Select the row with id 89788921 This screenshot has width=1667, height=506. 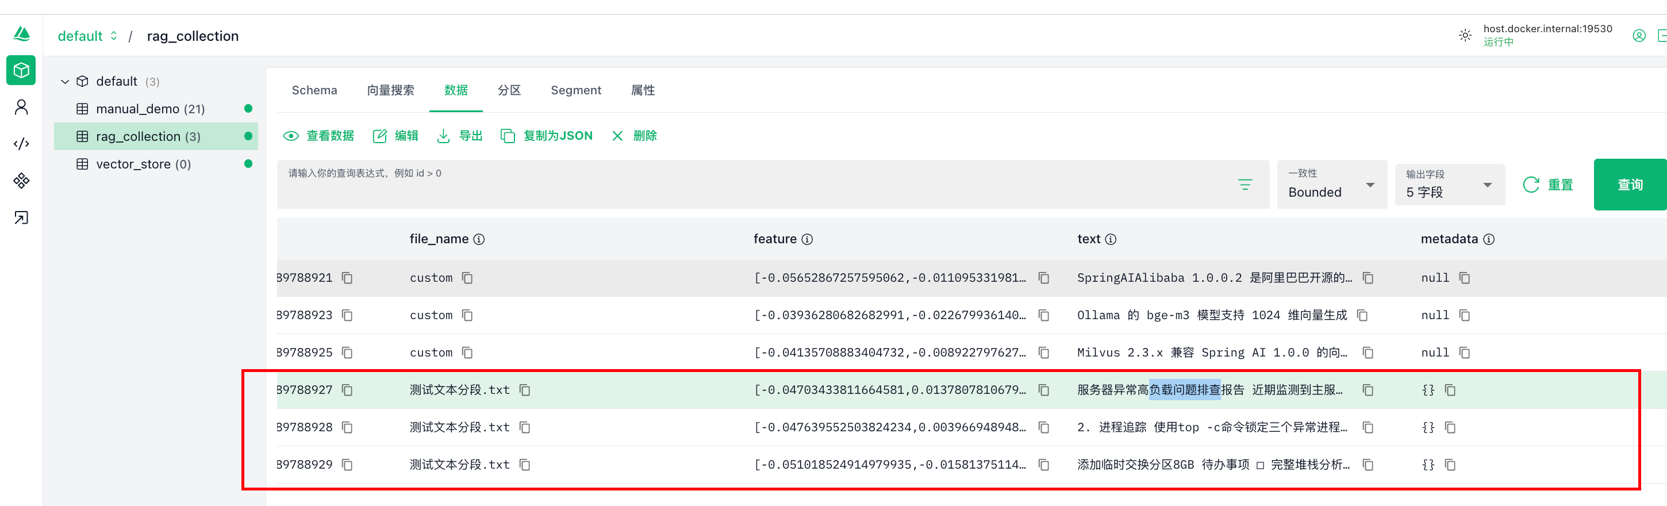coord(971,278)
